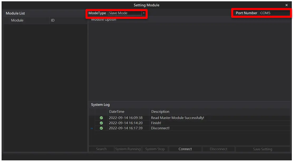295x163 pixels.
Task: Click the Save Setting button
Action: [263, 149]
